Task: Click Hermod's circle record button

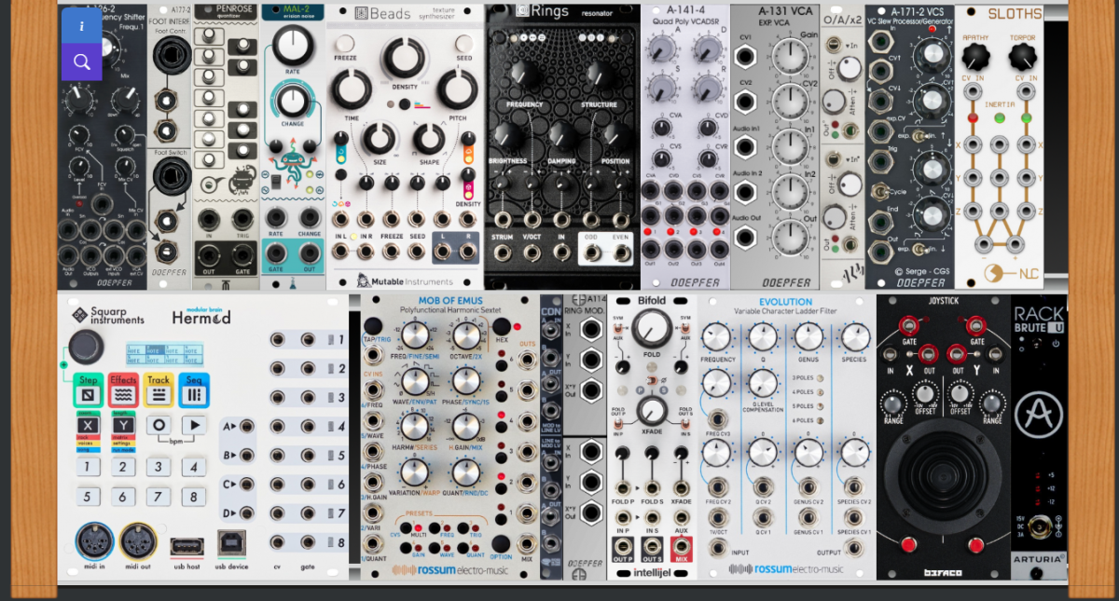Action: [x=159, y=425]
